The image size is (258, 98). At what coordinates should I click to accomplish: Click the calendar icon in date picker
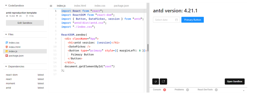click(176, 20)
